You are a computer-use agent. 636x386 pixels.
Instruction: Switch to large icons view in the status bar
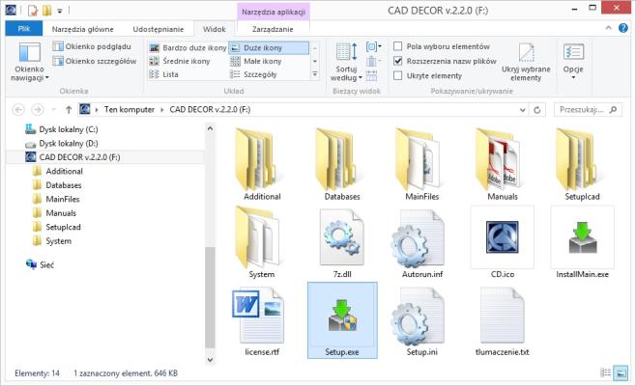621,372
